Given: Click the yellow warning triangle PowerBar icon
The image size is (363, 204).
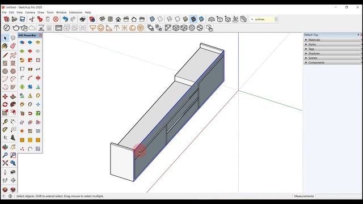Looking at the screenshot, I should [30, 96].
